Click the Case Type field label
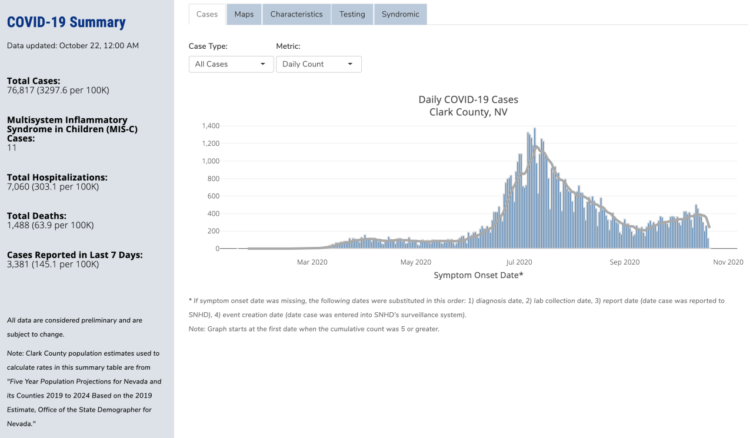Viewport: 753px width, 438px height. [x=208, y=46]
